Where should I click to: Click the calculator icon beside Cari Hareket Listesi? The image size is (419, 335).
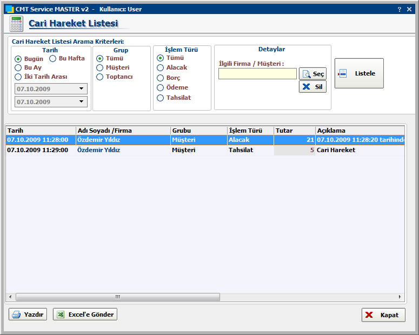[x=16, y=24]
